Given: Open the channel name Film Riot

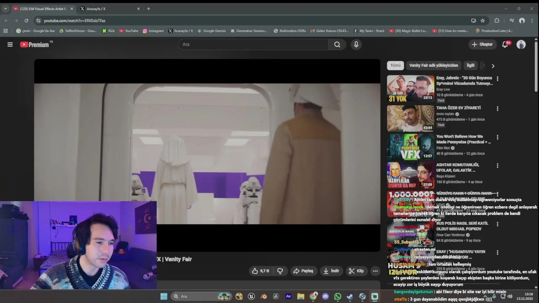Looking at the screenshot, I should 443,148.
